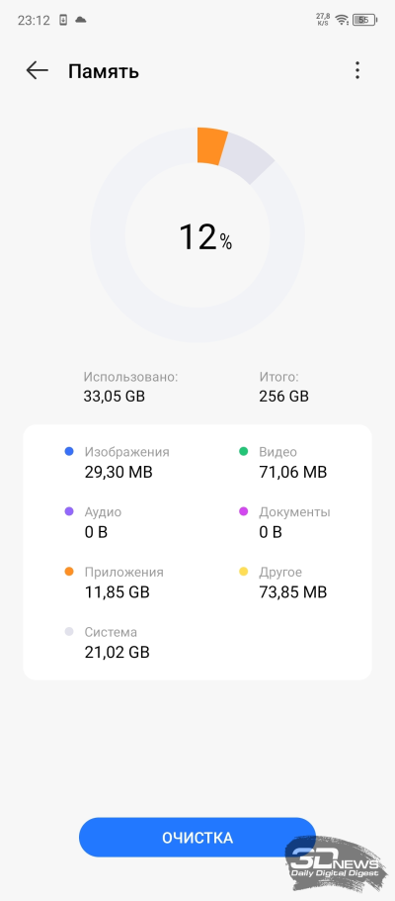Go back using the arrow icon

(x=37, y=70)
